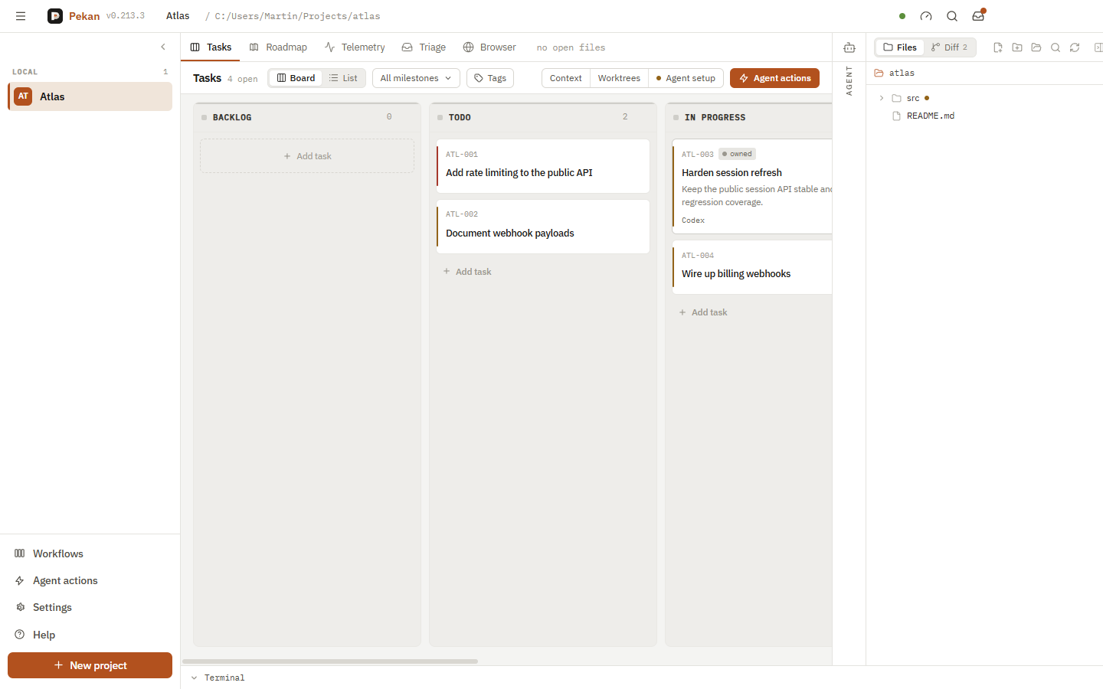Open the agent robot icon panel
Viewport: 1103px width, 689px height.
[849, 47]
